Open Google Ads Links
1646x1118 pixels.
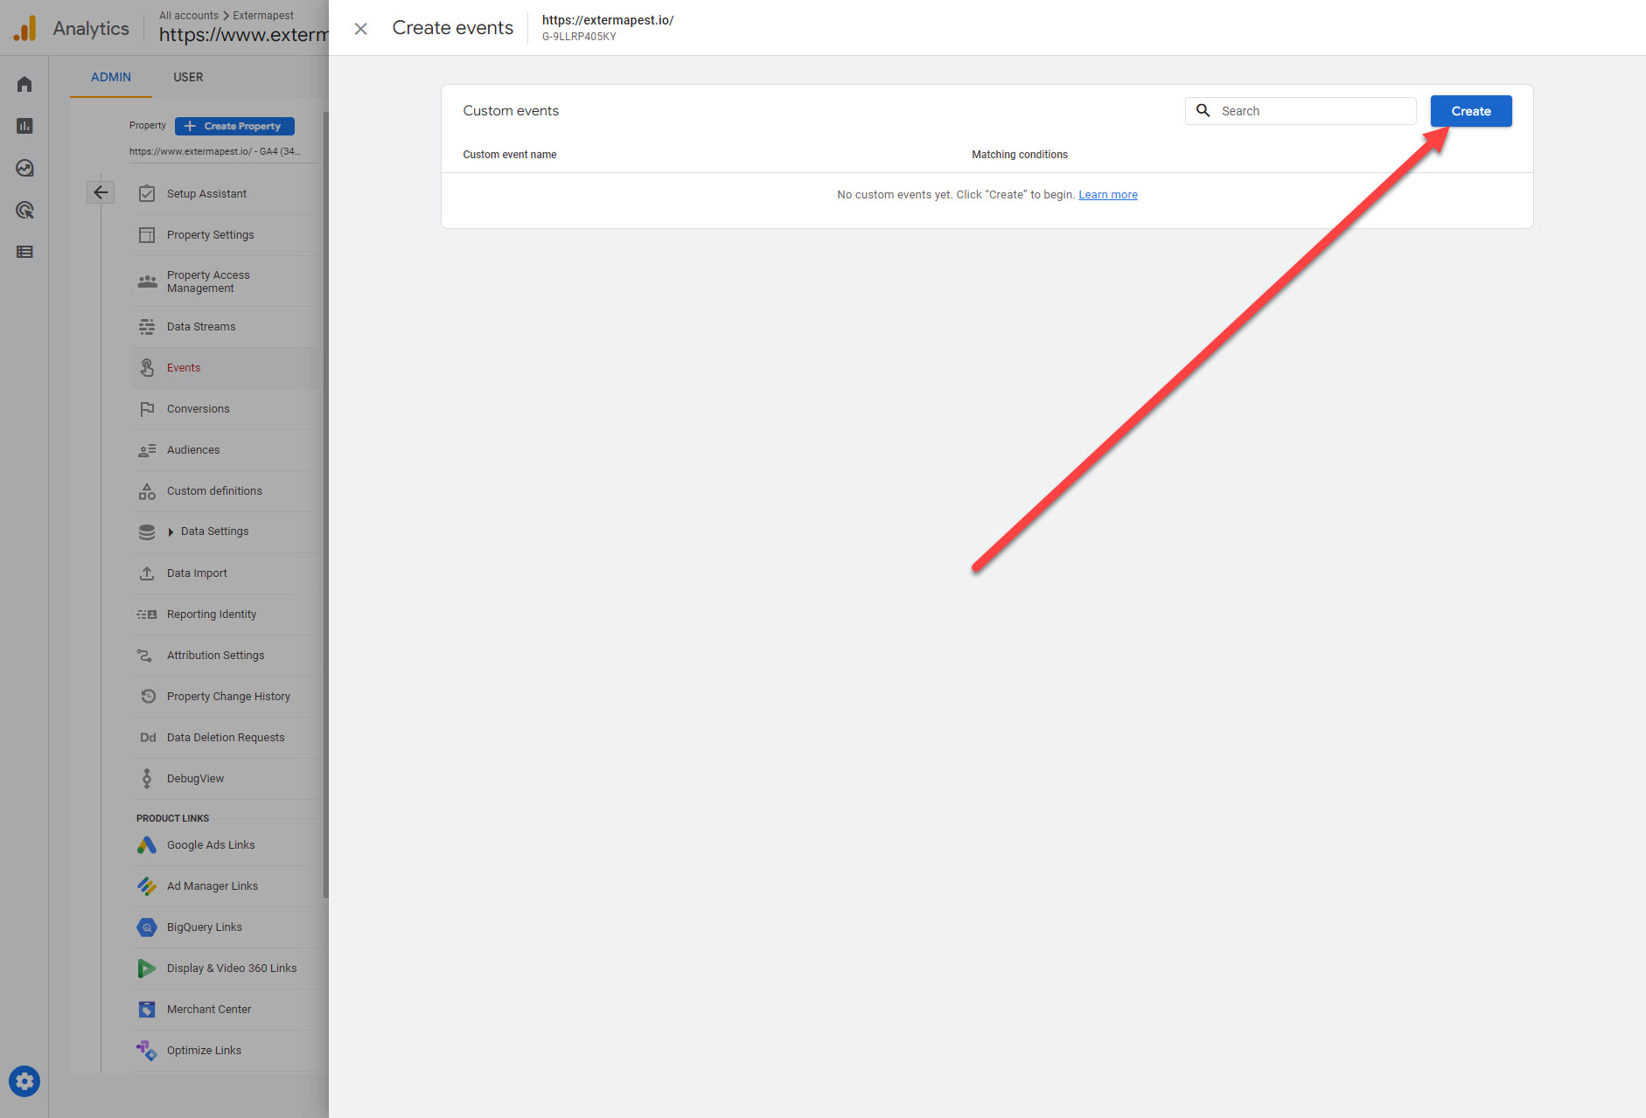point(211,845)
